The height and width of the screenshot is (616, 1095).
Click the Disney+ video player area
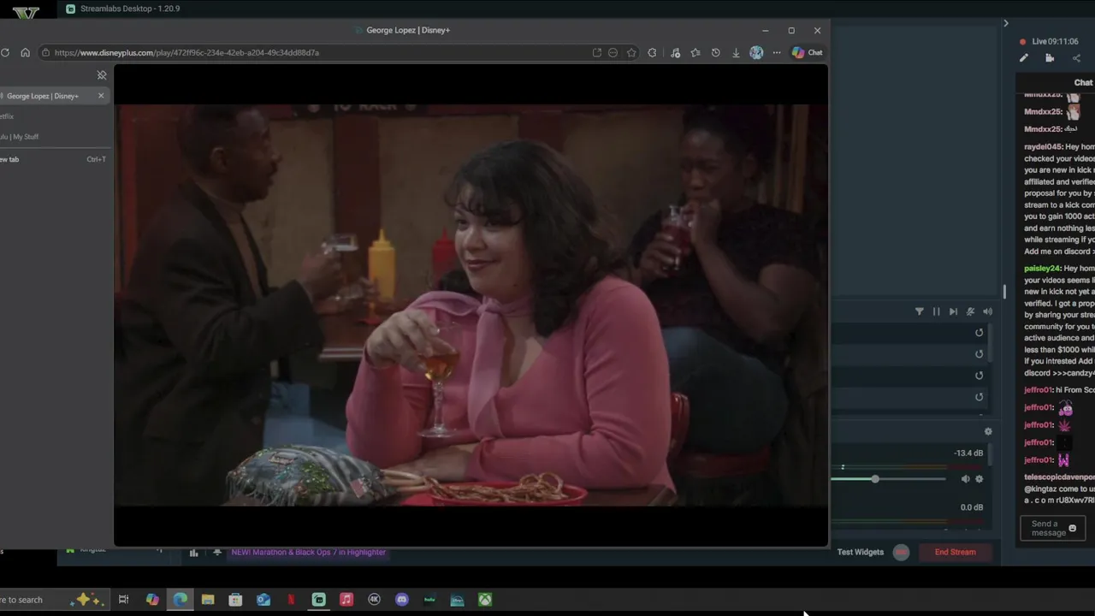[471, 305]
